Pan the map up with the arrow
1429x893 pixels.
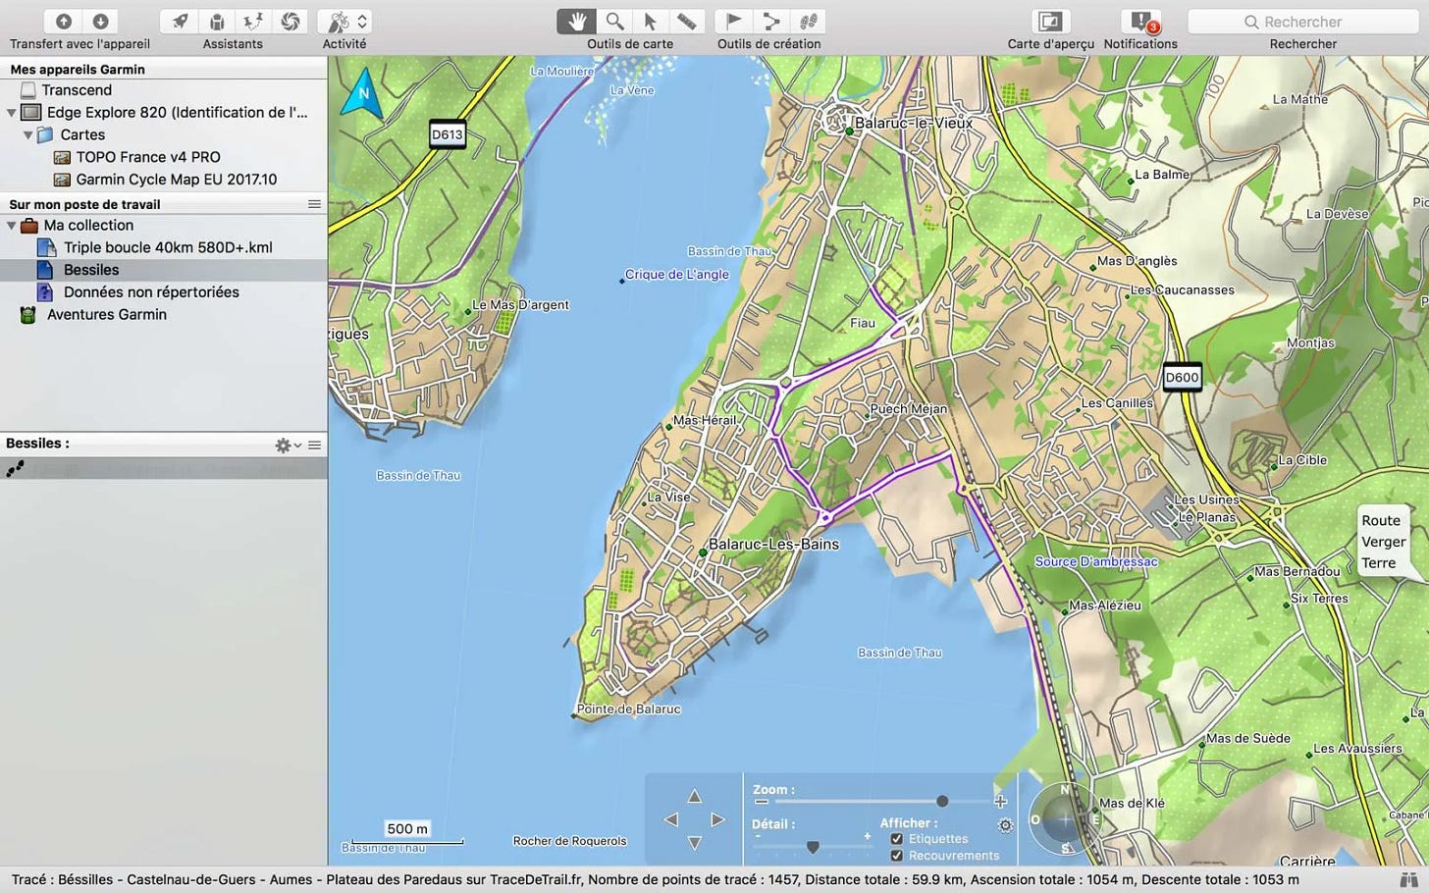pyautogui.click(x=695, y=796)
